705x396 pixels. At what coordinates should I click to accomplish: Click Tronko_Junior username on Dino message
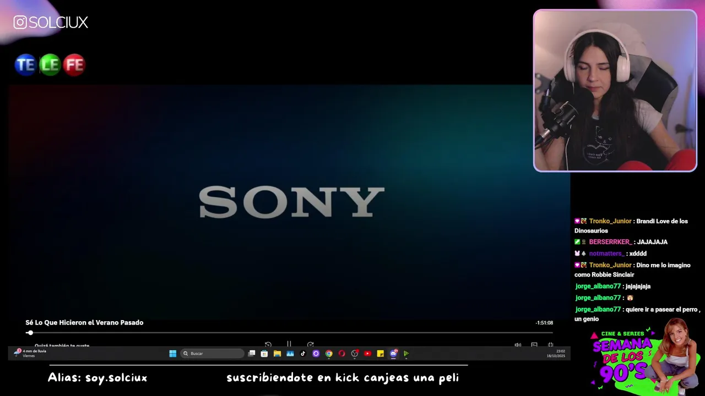(610, 265)
